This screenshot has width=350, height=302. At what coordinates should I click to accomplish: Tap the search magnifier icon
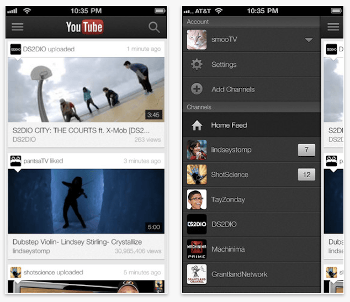coord(154,27)
